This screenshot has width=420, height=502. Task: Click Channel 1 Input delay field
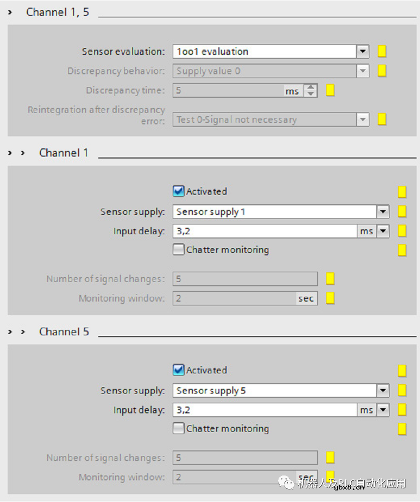coord(265,231)
